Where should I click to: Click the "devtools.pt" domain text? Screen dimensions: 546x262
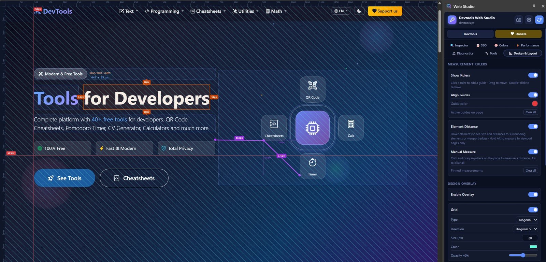pyautogui.click(x=466, y=23)
